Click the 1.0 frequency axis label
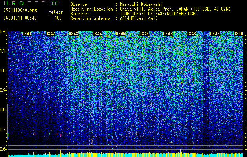Screen dimensions: 247x157 click(x=4, y=71)
